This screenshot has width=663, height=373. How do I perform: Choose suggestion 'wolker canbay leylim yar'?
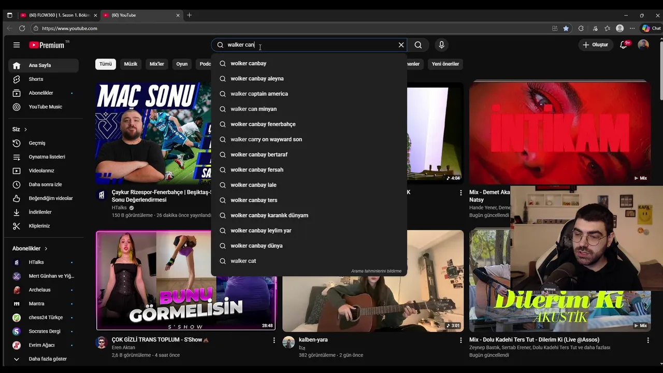click(x=309, y=231)
